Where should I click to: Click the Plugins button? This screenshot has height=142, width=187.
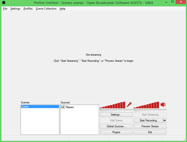click(116, 132)
